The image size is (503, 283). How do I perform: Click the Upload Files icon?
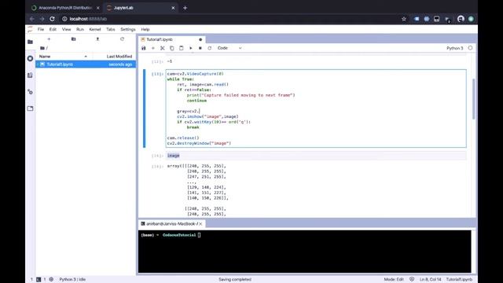tap(97, 39)
